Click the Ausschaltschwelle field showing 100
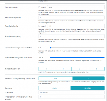The height and width of the screenshot is (101, 107). pos(76,26)
